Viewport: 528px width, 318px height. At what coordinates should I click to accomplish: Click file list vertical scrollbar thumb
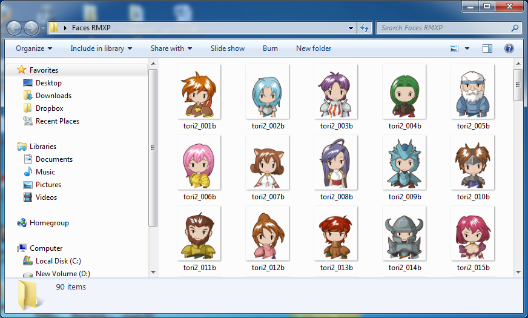click(518, 85)
